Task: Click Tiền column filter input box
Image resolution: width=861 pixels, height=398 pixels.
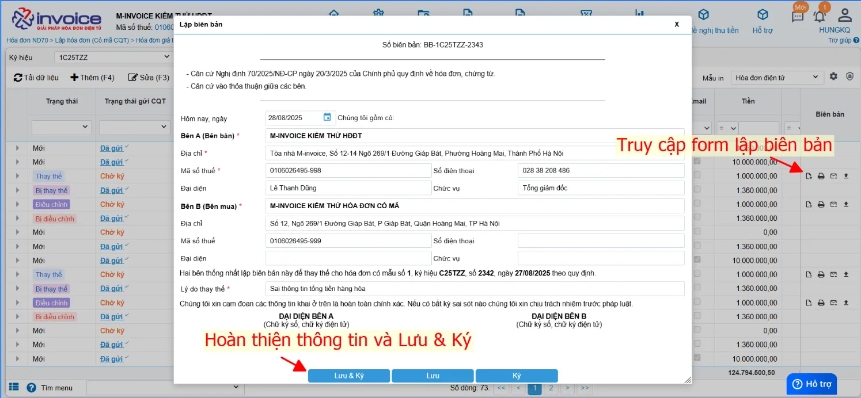Action: (x=758, y=128)
